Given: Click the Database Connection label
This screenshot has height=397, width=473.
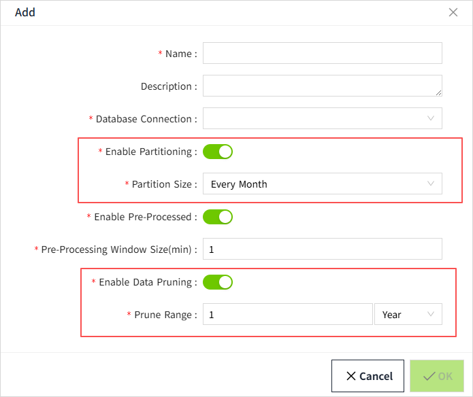Looking at the screenshot, I should point(146,119).
